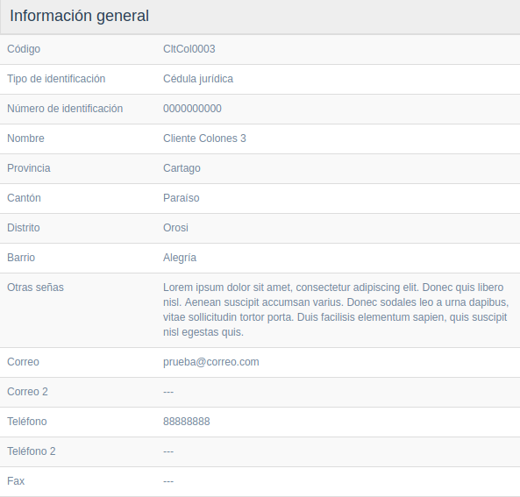
Task: Click the 'Teléfono' label
Action: 27,422
